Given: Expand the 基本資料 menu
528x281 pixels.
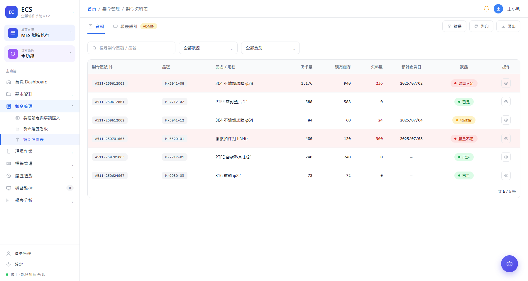Looking at the screenshot, I should click(40, 94).
